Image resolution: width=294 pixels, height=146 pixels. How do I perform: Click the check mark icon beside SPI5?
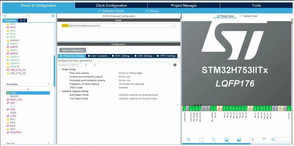click(x=8, y=34)
